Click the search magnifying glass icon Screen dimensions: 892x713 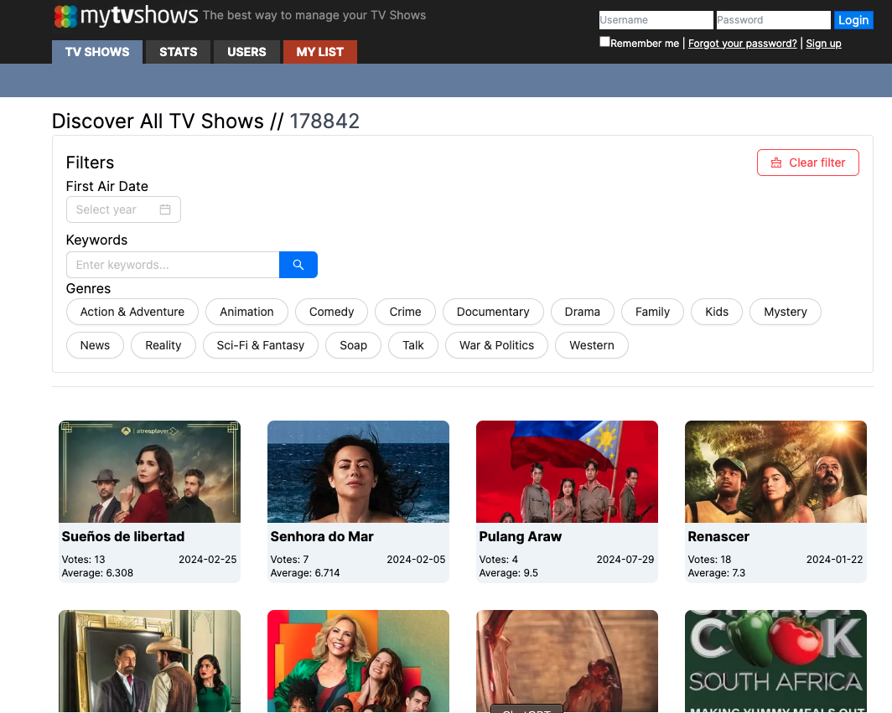coord(298,264)
